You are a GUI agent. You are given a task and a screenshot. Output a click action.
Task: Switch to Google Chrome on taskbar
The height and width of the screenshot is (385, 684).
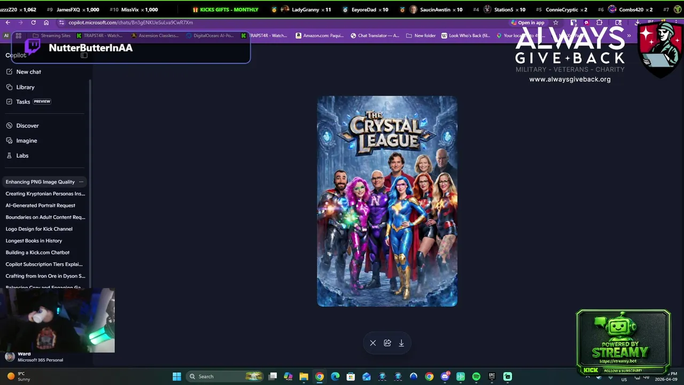pyautogui.click(x=319, y=376)
